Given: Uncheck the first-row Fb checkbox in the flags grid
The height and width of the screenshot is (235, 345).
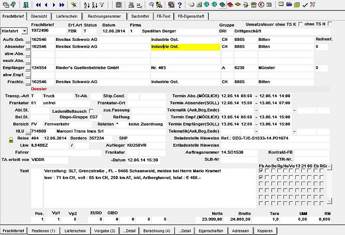Looking at the screenshot, I should 261,170.
